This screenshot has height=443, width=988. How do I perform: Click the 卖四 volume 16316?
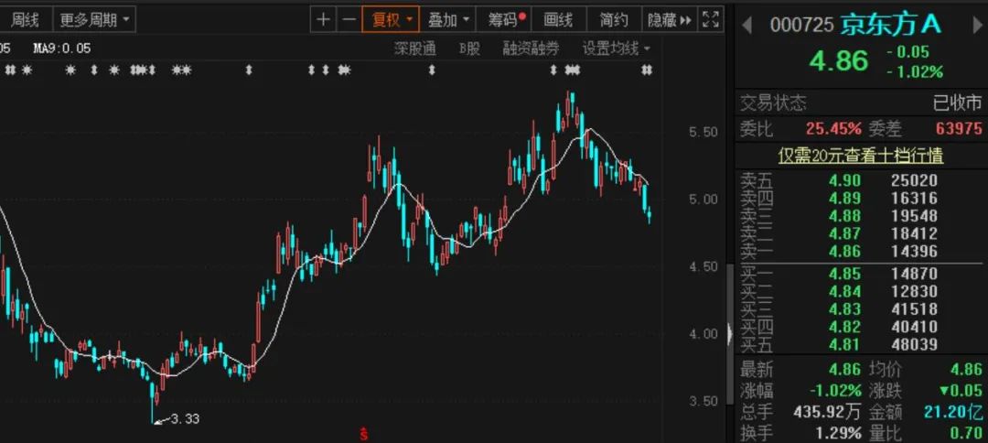point(914,199)
